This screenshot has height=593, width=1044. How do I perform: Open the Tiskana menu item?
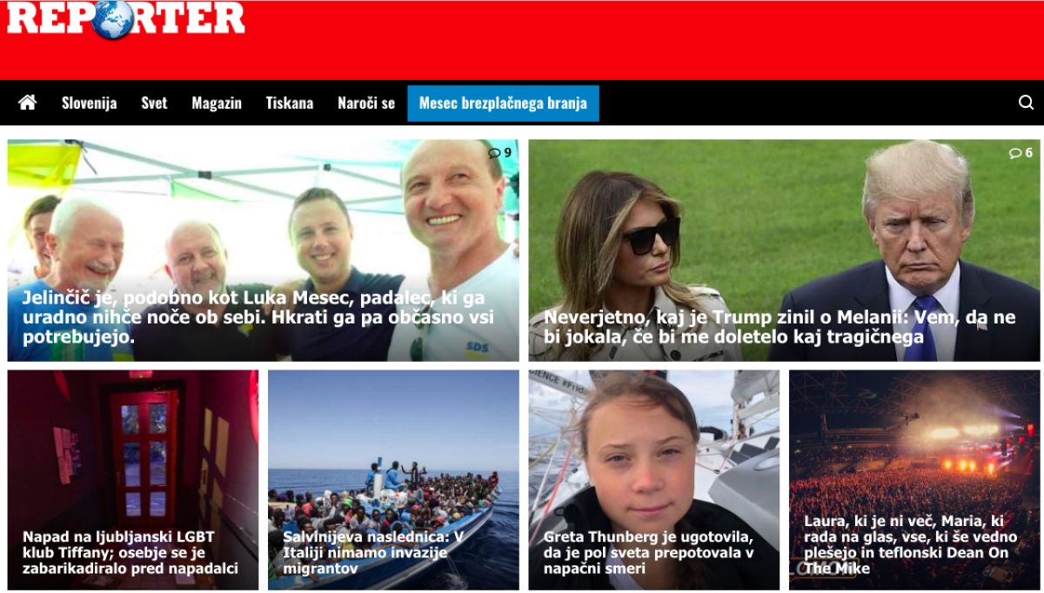(x=290, y=103)
